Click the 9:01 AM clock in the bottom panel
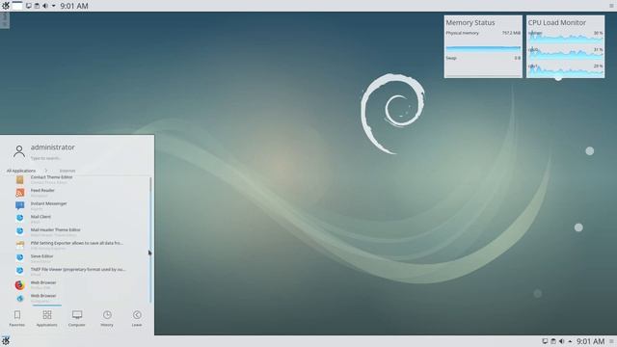 [x=590, y=341]
